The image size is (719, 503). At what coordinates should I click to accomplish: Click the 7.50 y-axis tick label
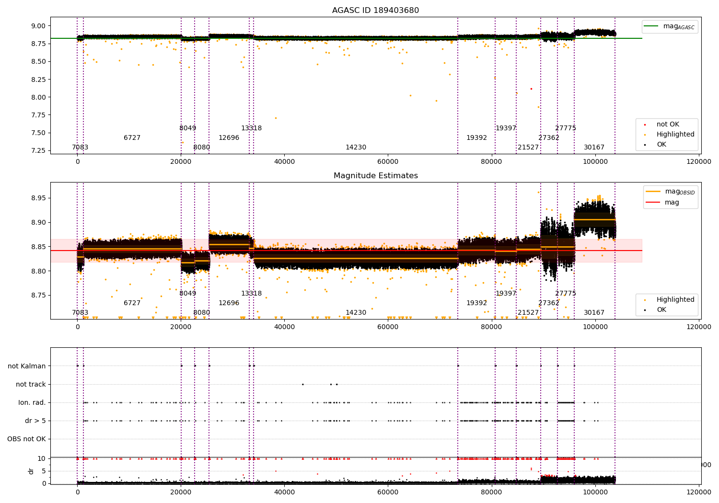tap(39, 133)
